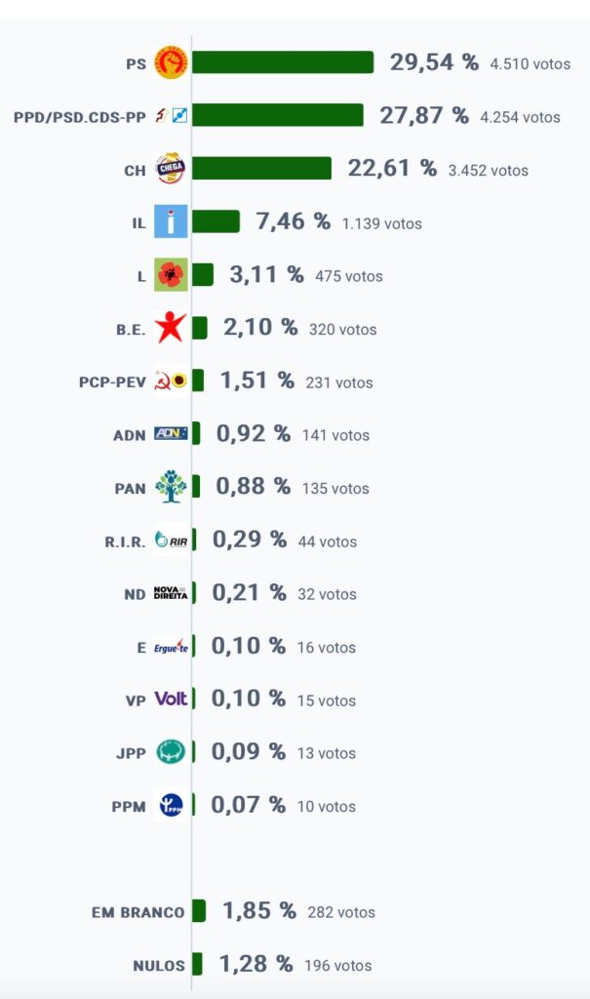Viewport: 590px width, 999px height.
Task: Click the NULOS label
Action: click(x=159, y=965)
